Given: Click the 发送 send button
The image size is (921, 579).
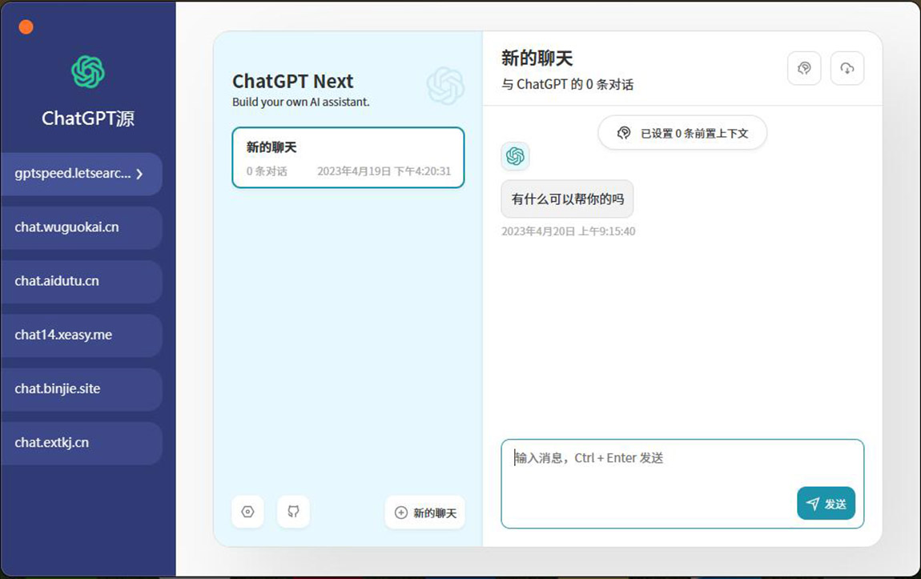Looking at the screenshot, I should click(x=826, y=504).
